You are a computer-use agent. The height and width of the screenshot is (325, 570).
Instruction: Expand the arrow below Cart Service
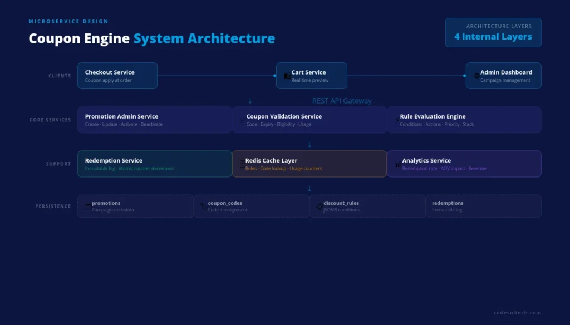click(250, 101)
